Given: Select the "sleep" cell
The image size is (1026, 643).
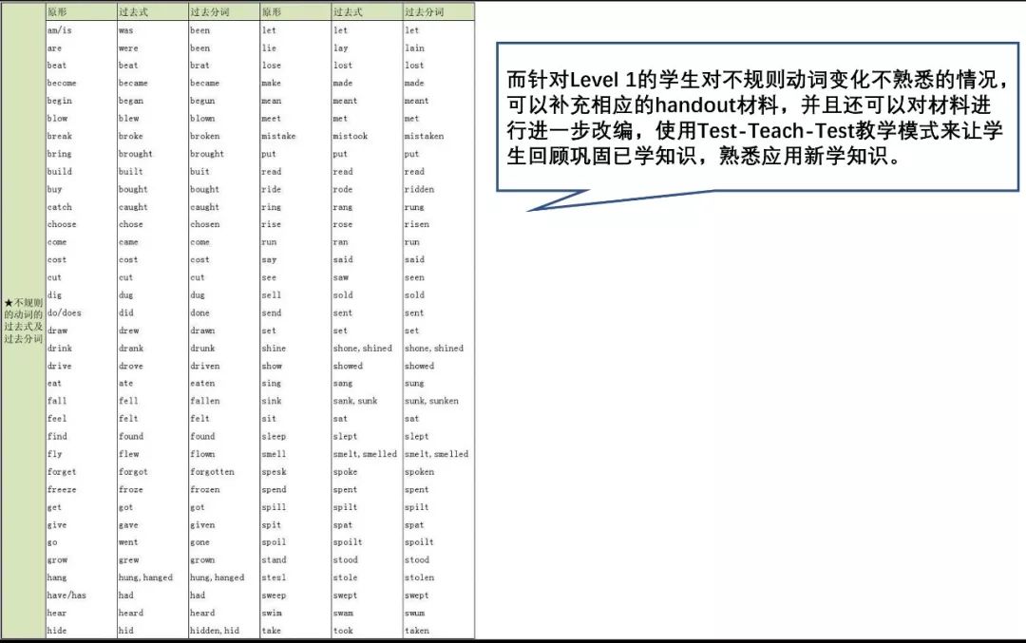Looking at the screenshot, I should (274, 436).
